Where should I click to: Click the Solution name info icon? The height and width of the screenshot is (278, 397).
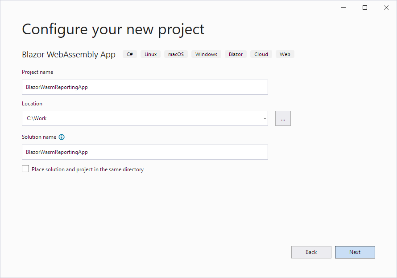(x=62, y=137)
